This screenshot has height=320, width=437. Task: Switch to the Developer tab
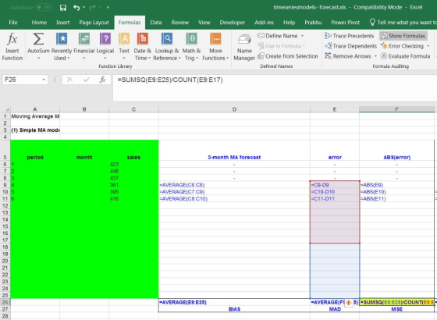pos(233,23)
